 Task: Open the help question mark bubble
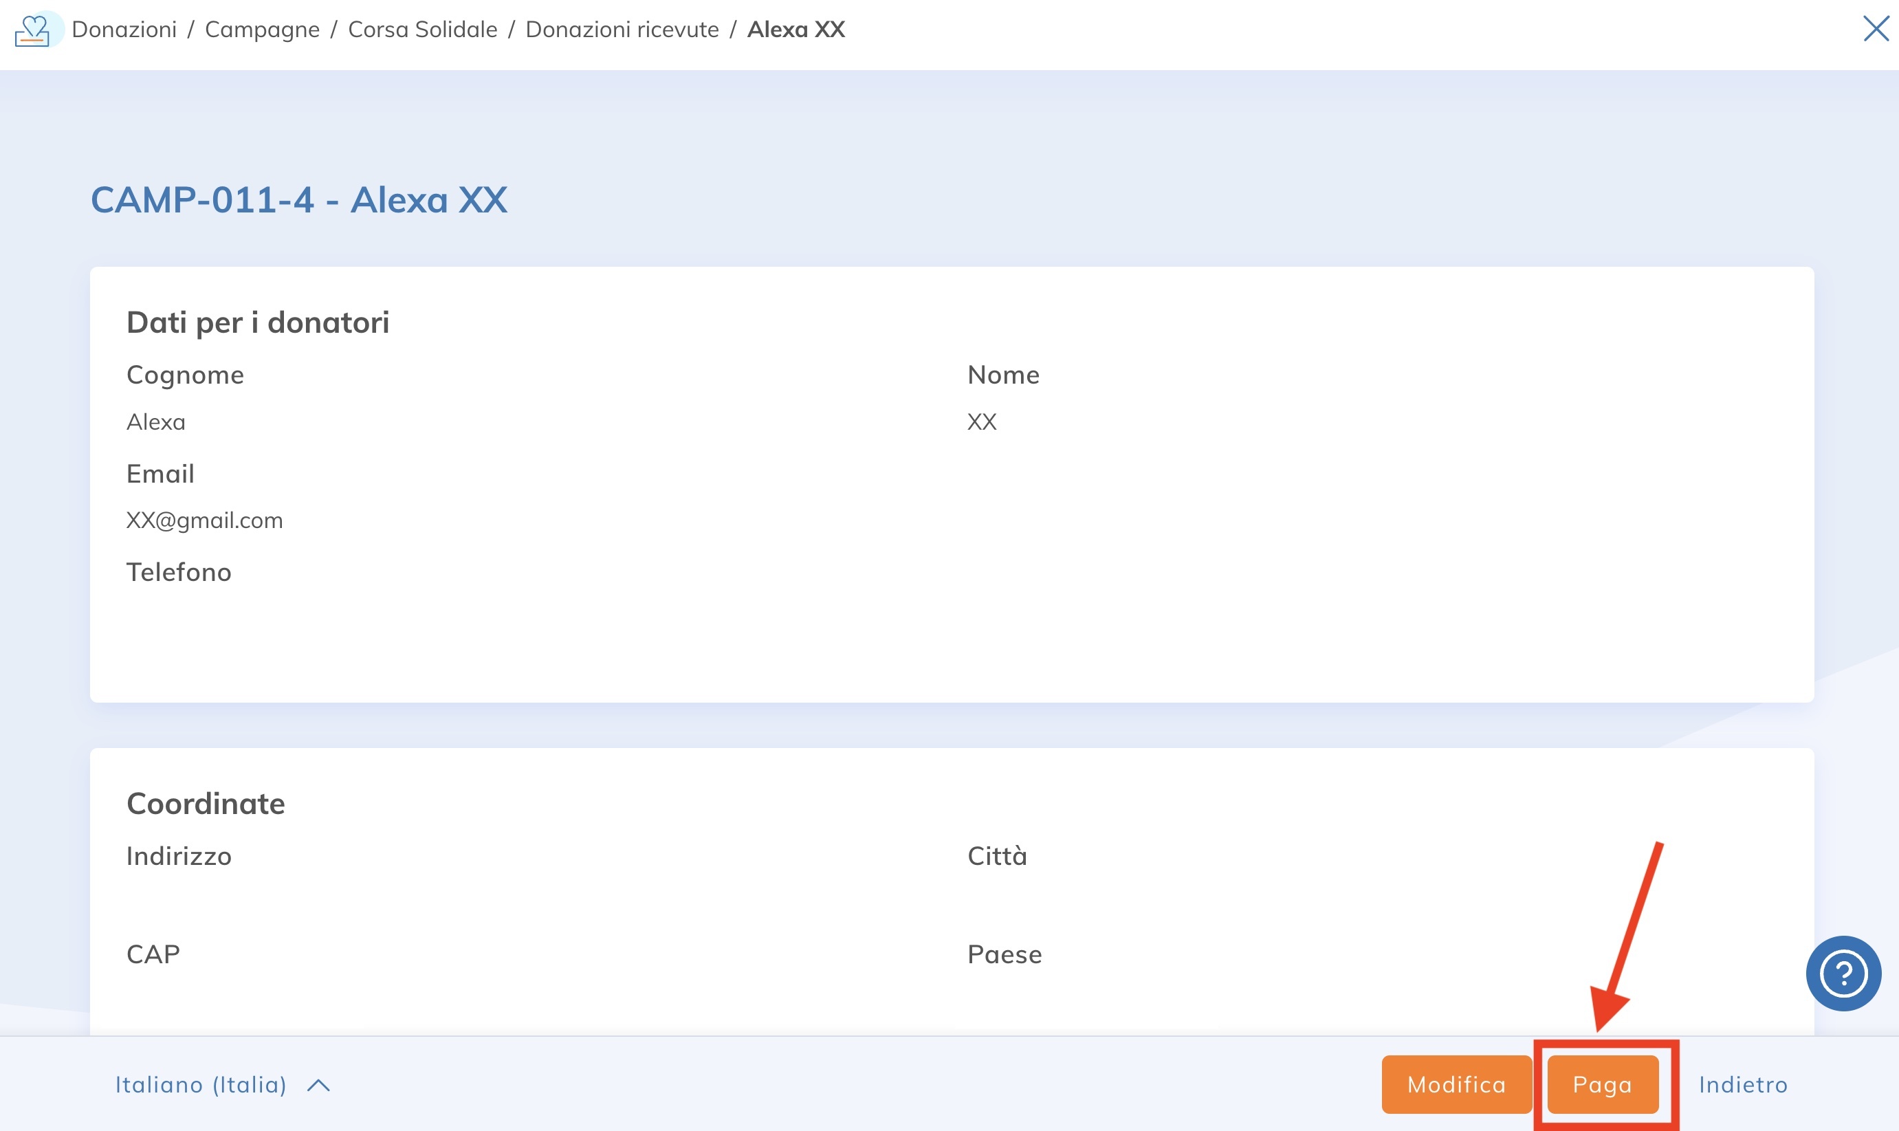tap(1843, 974)
